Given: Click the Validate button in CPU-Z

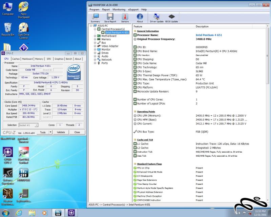Looking at the screenshot, I should pyautogui.click(x=61, y=132).
